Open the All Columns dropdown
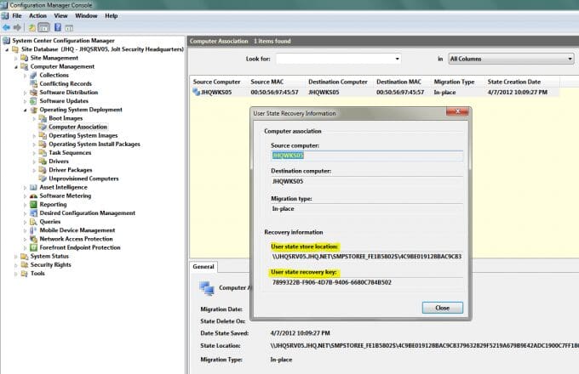This screenshot has height=374, width=579. coord(512,59)
